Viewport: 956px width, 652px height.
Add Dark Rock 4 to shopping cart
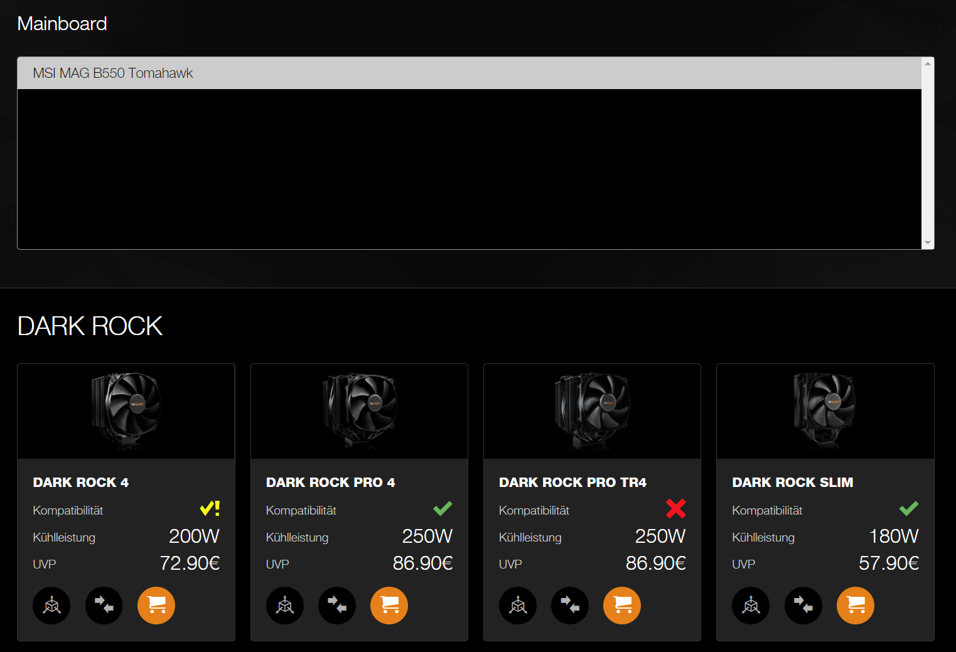pyautogui.click(x=156, y=606)
